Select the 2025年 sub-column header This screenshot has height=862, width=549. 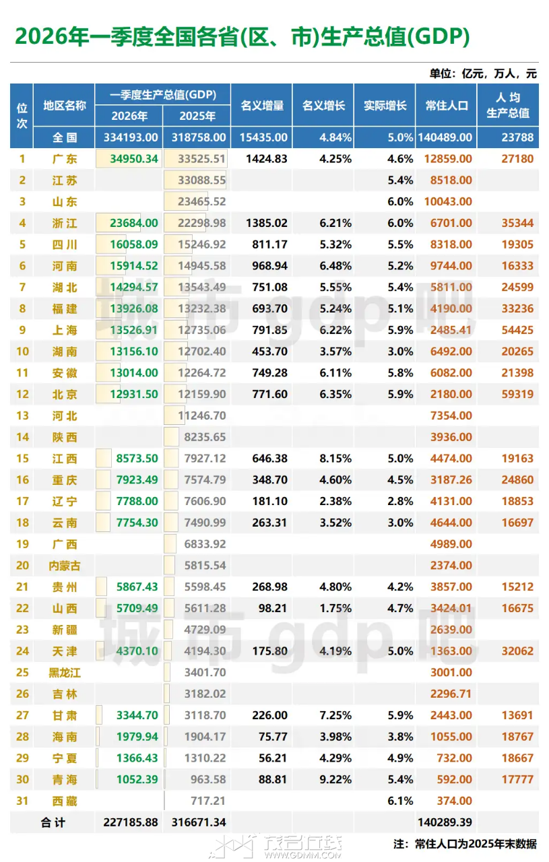197,116
